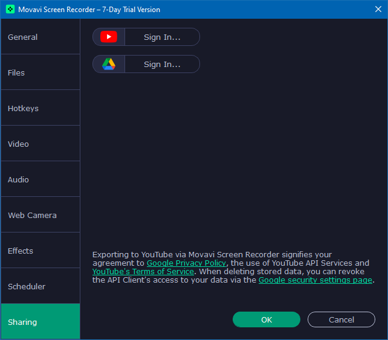
Task: Switch to the Effects tab
Action: pyautogui.click(x=40, y=251)
